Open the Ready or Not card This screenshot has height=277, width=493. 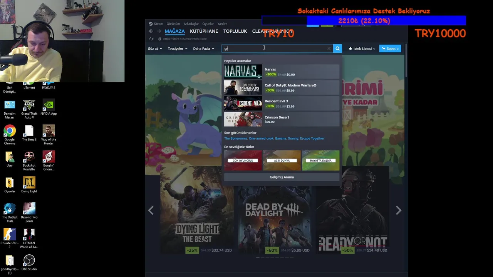352,210
